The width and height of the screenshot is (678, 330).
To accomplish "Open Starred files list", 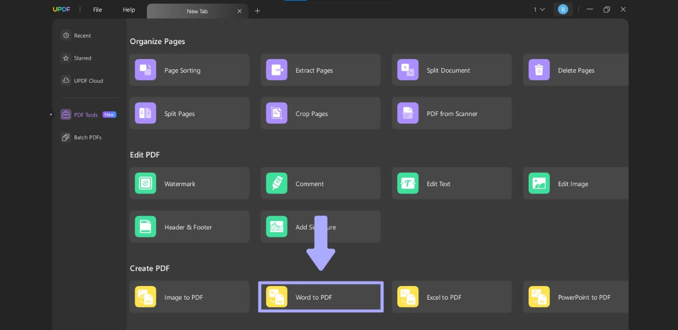I will pyautogui.click(x=83, y=58).
